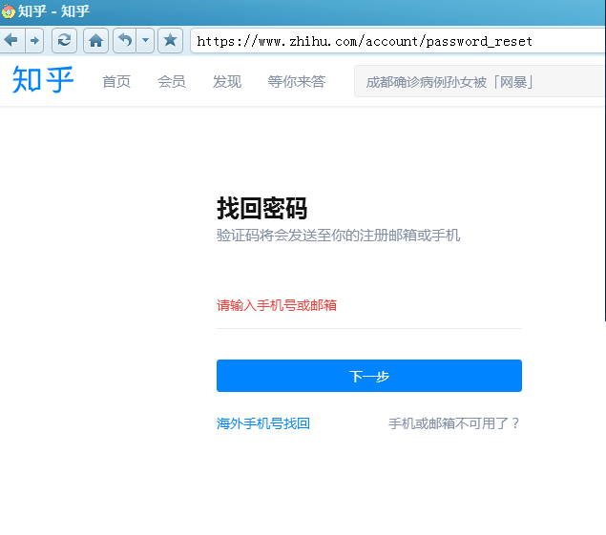This screenshot has height=535, width=606.
Task: Click the star bookmark favorites icon
Action: pyautogui.click(x=170, y=40)
